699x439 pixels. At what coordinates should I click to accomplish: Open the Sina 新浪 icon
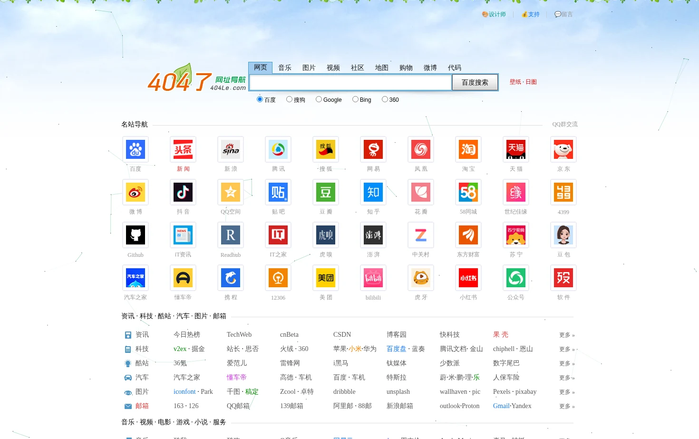click(x=231, y=149)
